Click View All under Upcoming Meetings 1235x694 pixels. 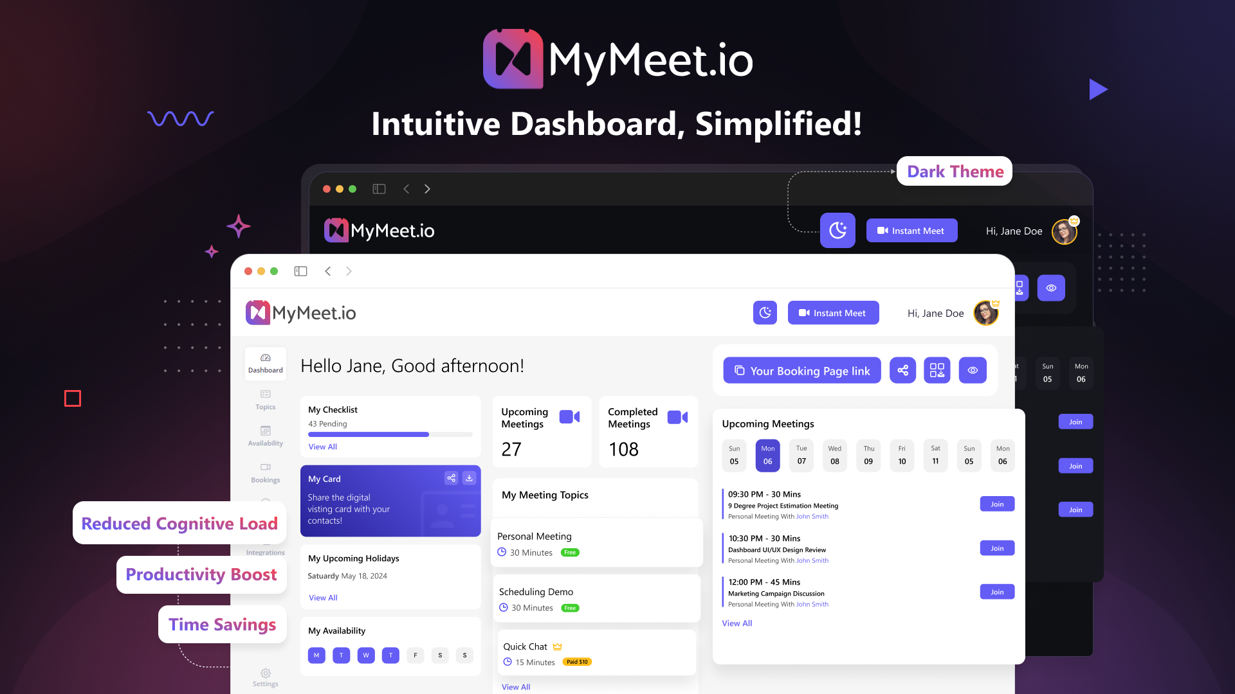pyautogui.click(x=737, y=622)
